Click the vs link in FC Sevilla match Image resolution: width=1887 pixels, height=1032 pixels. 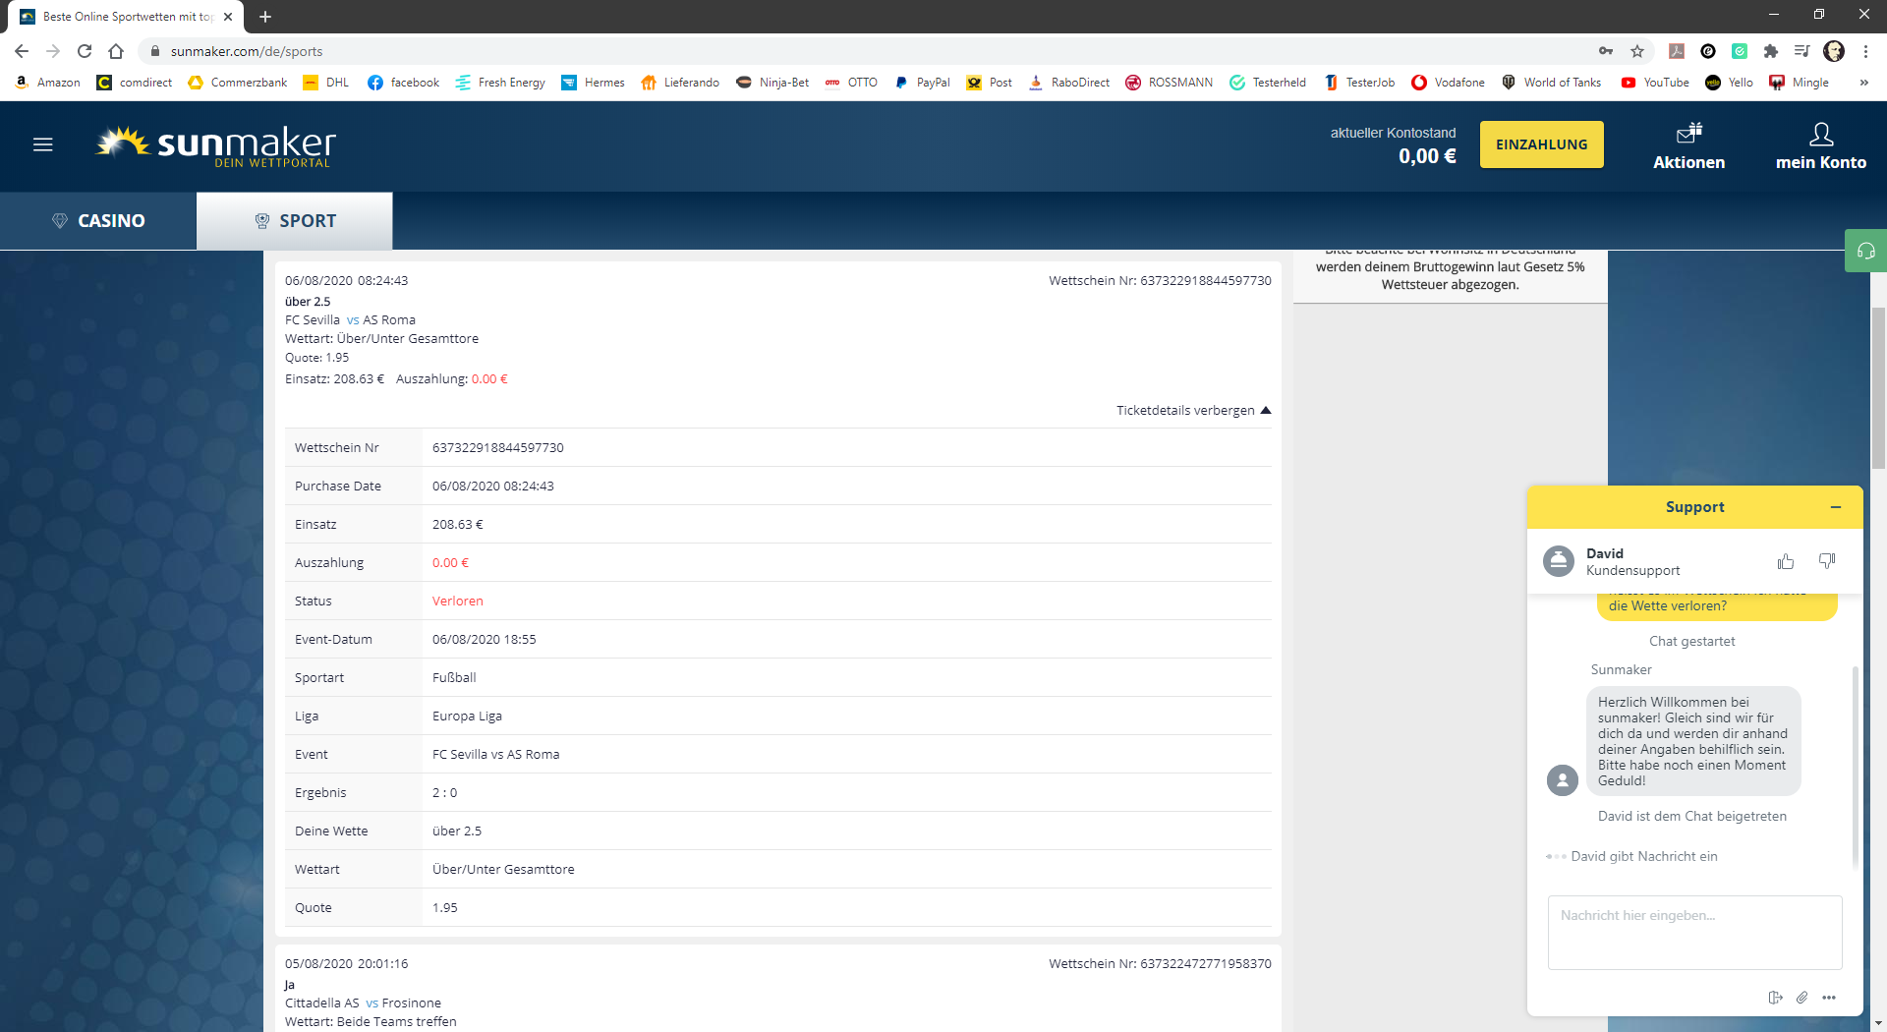(x=353, y=320)
